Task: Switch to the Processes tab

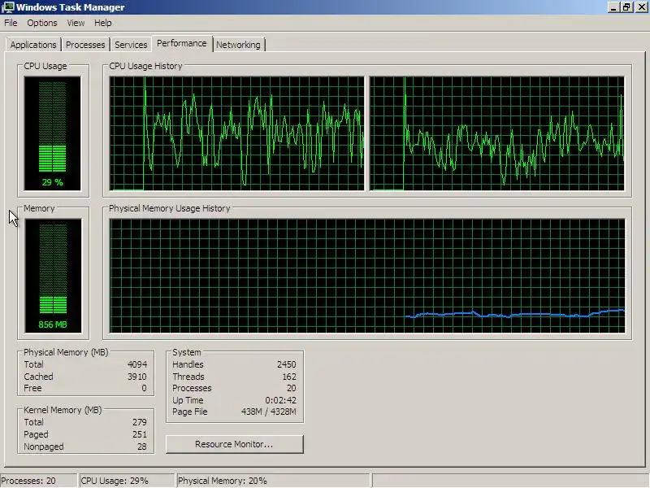Action: pyautogui.click(x=85, y=45)
